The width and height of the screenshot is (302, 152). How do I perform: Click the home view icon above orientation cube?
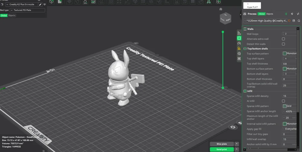point(221,9)
